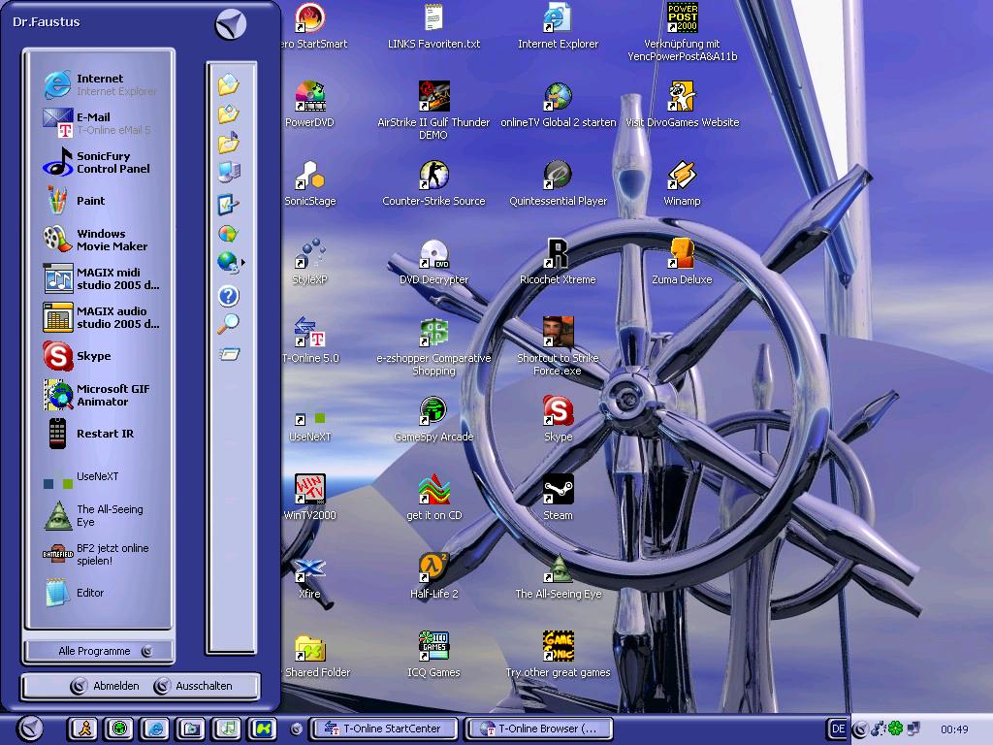Select Quintessential Player desktop icon
Viewport: 993px width, 745px height.
[558, 183]
